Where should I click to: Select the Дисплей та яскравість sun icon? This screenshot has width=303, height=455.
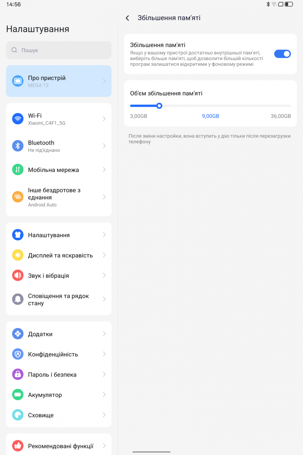tap(18, 255)
